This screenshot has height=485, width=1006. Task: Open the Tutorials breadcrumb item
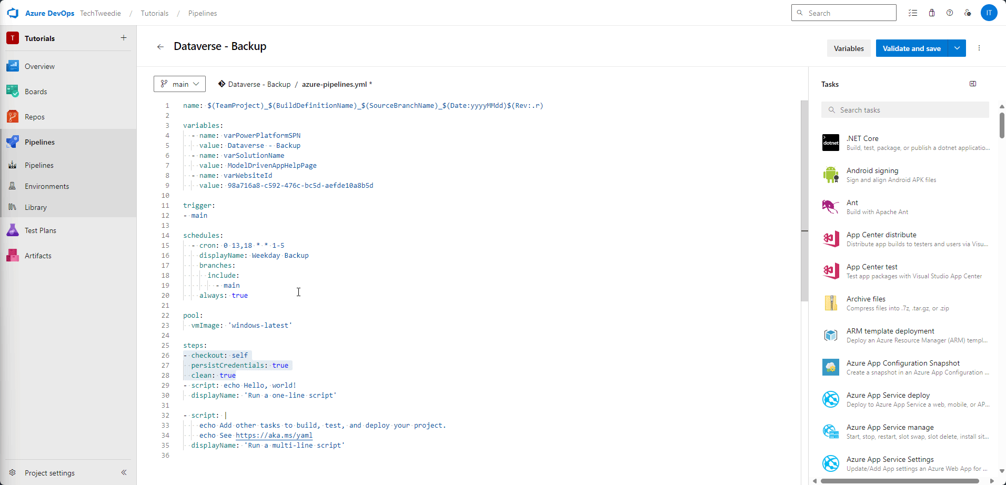(154, 13)
